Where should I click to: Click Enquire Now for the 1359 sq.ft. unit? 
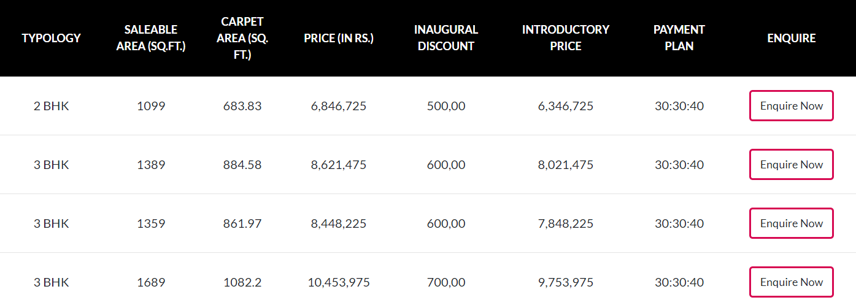(791, 223)
